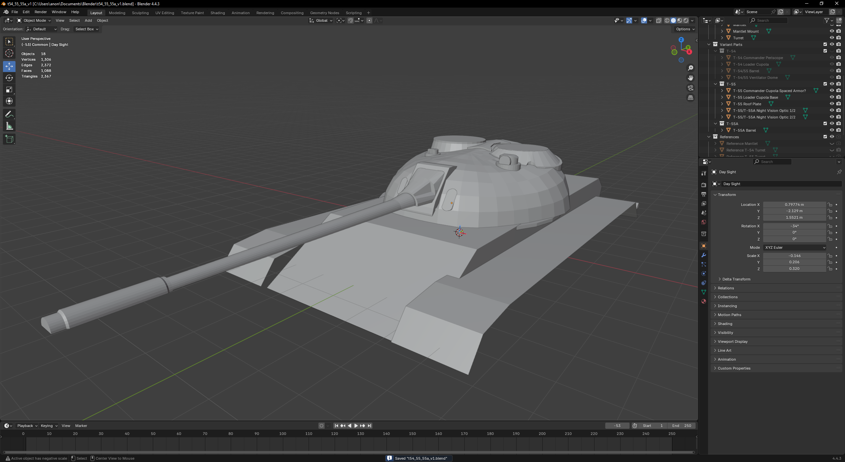
Task: Hide T-55A Barrel eye icon
Action: [x=832, y=130]
